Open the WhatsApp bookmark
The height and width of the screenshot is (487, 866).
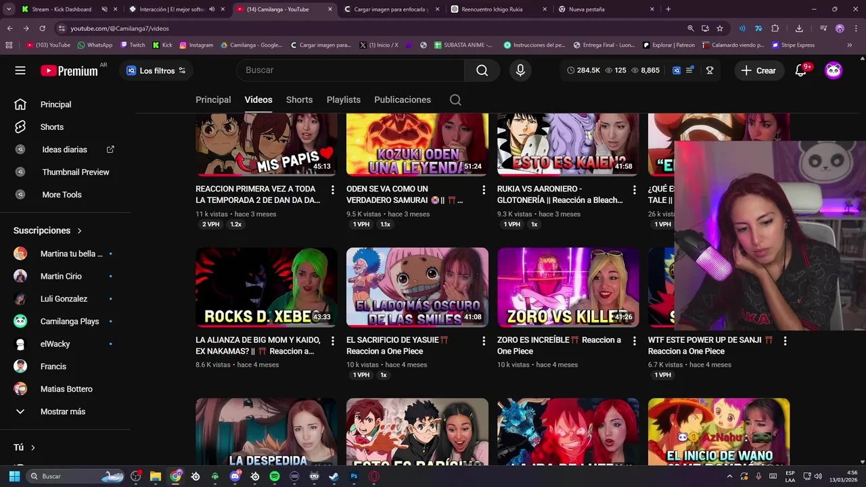coord(95,45)
